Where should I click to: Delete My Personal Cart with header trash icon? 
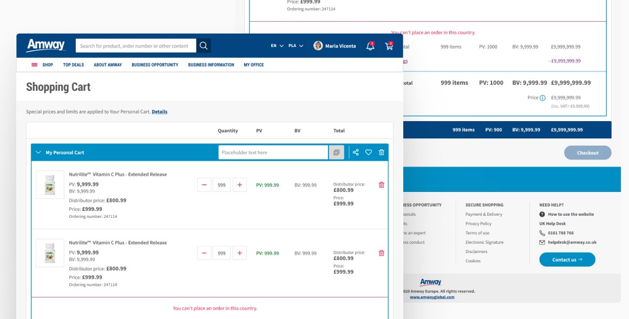tap(382, 152)
